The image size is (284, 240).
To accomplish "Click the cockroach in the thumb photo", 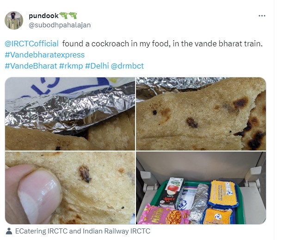I will point(85,174).
